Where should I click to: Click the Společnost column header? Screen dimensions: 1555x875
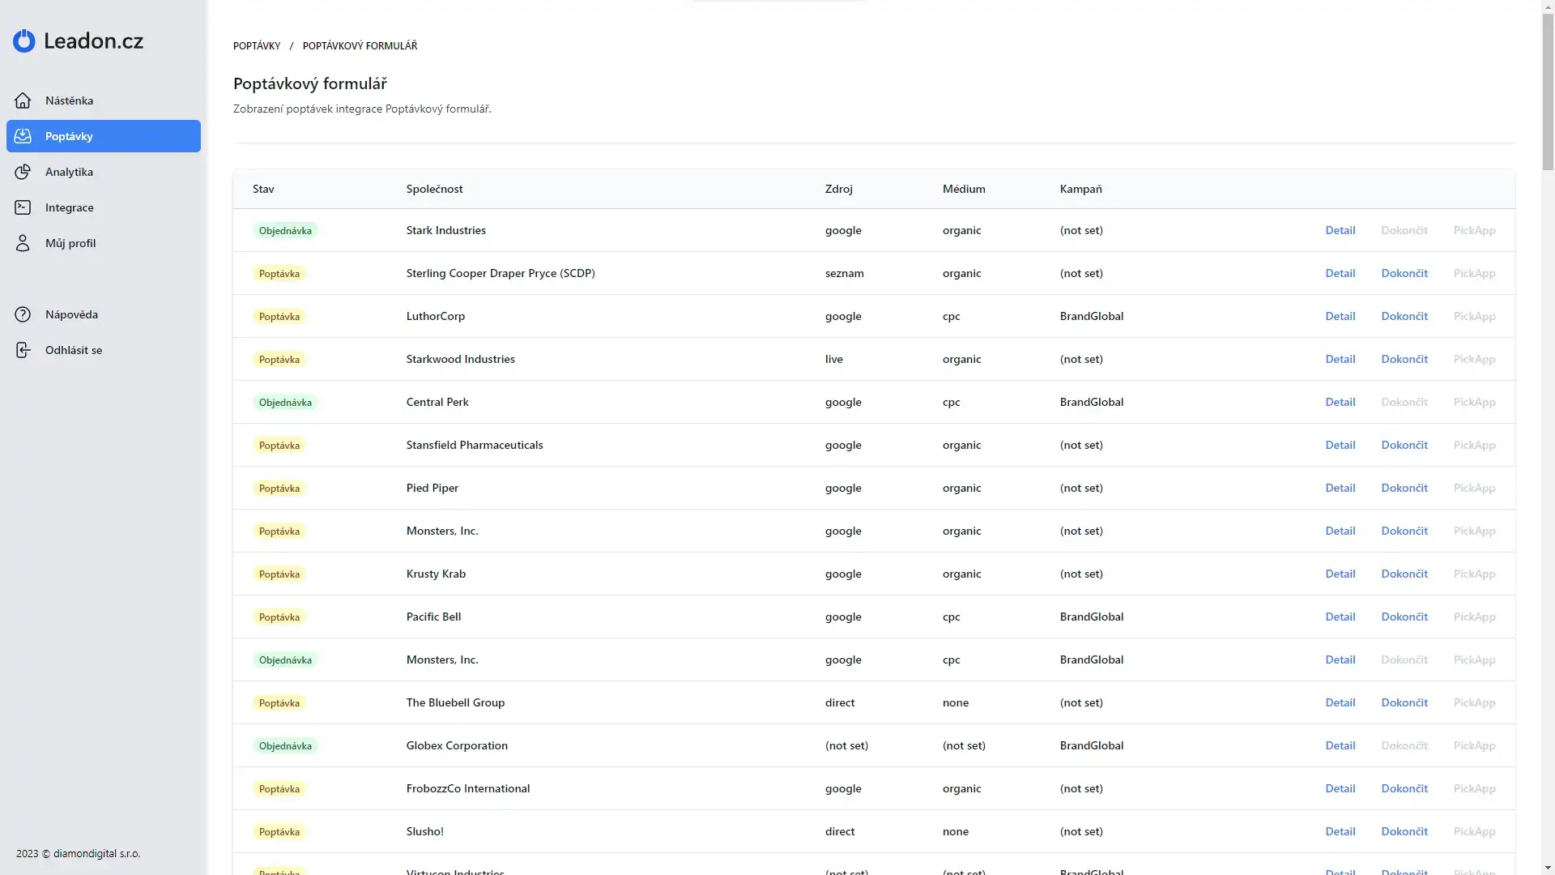click(434, 189)
